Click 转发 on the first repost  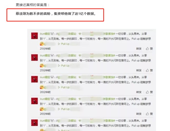pos(139,49)
